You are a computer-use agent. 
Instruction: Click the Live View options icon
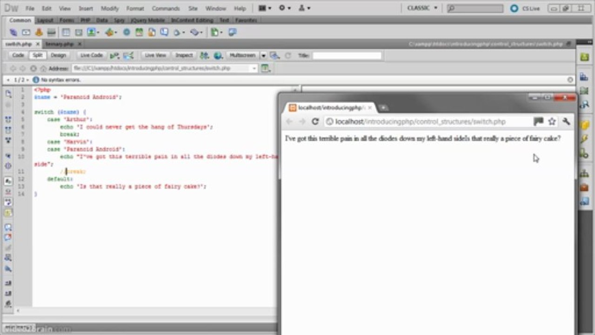[x=266, y=68]
